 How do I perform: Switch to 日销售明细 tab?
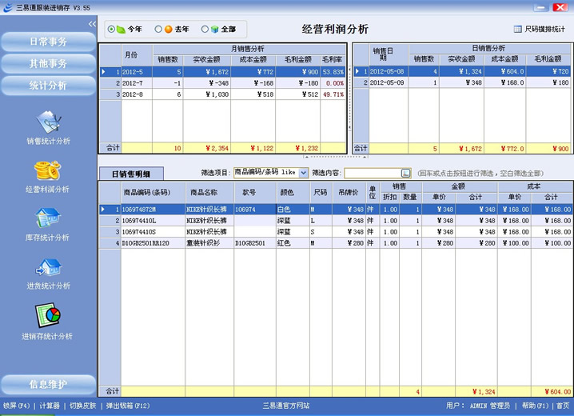[x=131, y=174]
